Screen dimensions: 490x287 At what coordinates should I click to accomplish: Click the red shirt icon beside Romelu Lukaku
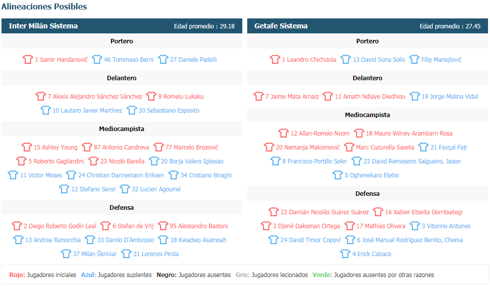tap(151, 96)
